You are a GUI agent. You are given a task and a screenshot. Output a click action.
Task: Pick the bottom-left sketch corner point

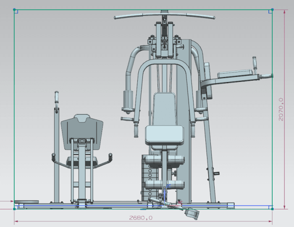coord(14,209)
